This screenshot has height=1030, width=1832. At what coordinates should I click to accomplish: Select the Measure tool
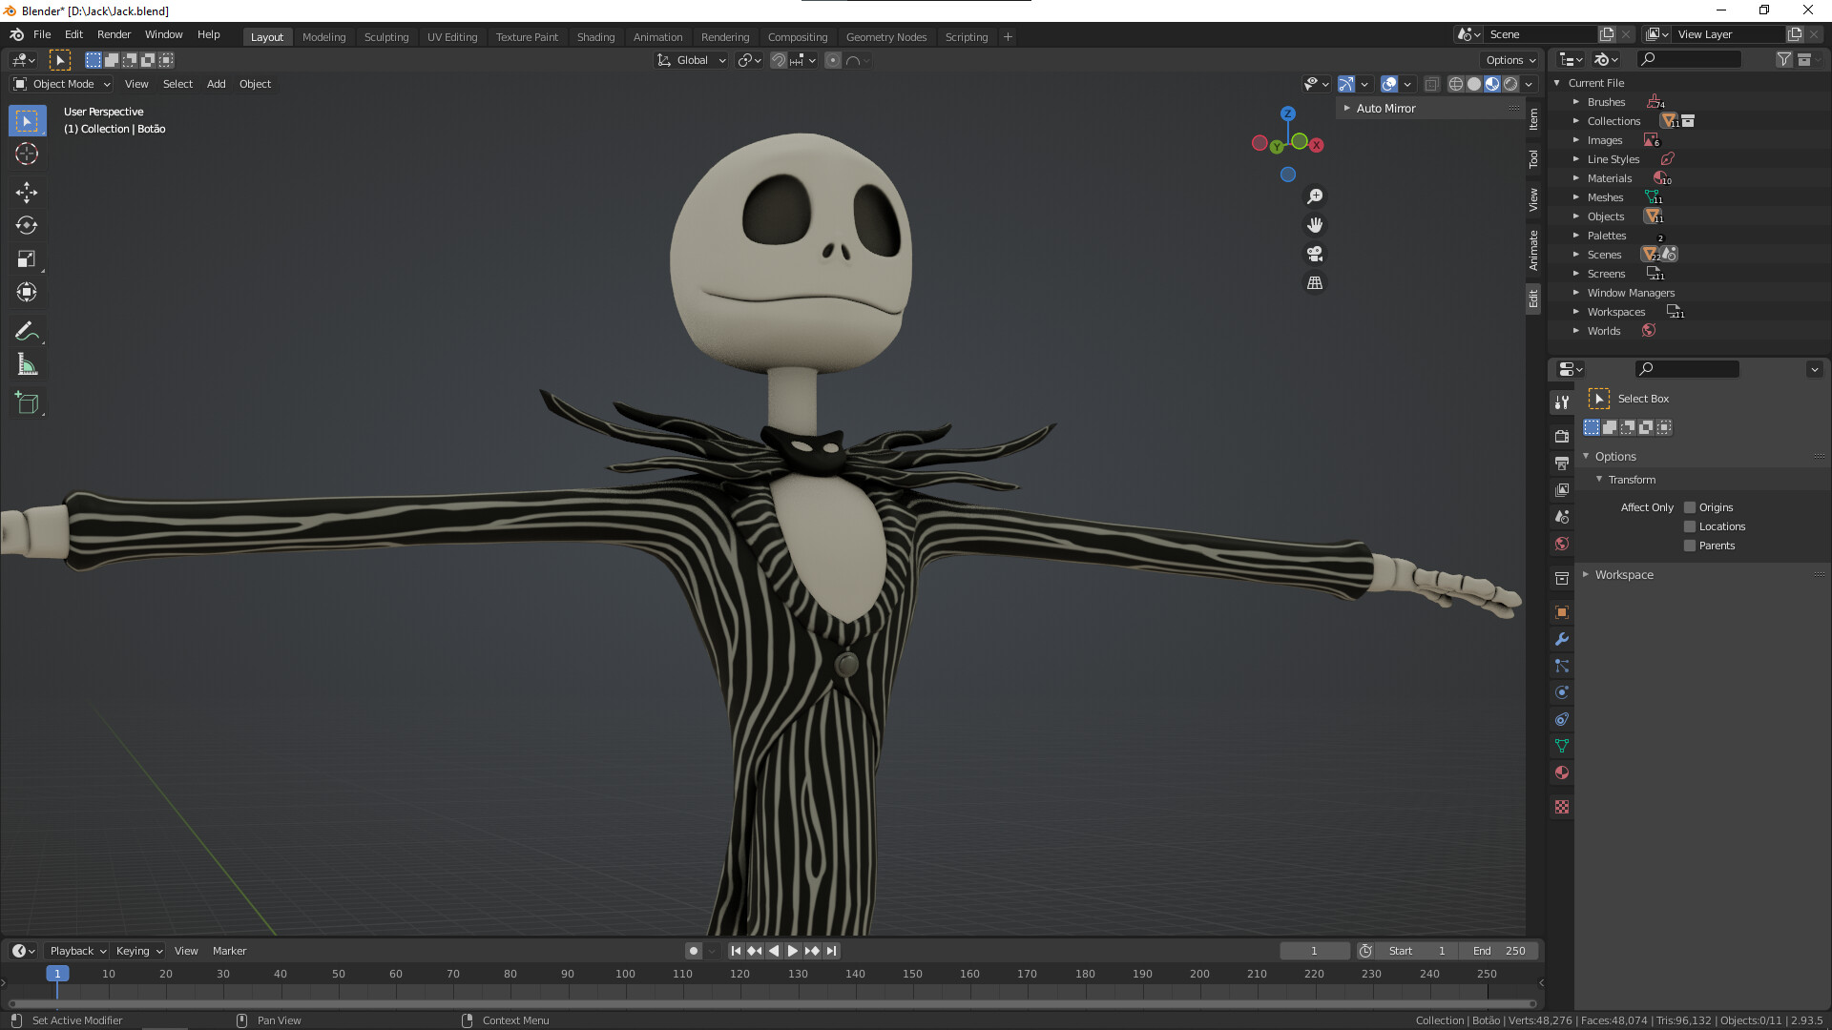pos(27,365)
